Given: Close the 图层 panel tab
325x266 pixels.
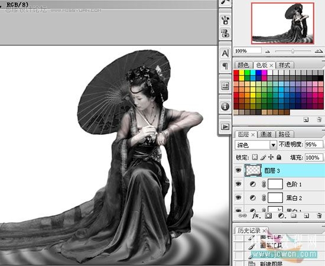Looking at the screenshot, I should (x=253, y=135).
